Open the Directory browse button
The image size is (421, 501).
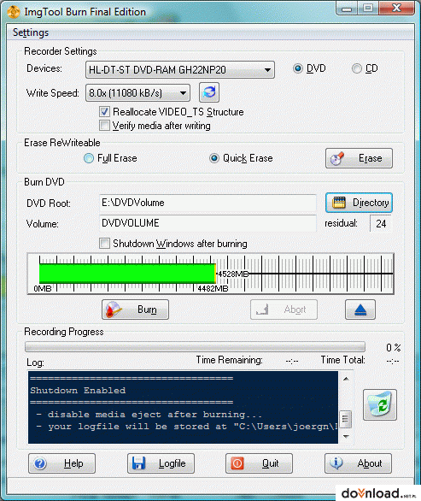tap(359, 203)
